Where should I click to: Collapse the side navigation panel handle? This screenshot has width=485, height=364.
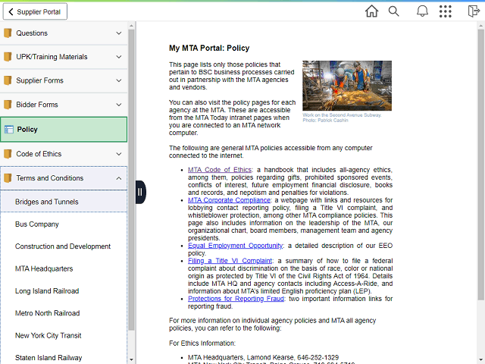[x=140, y=192]
